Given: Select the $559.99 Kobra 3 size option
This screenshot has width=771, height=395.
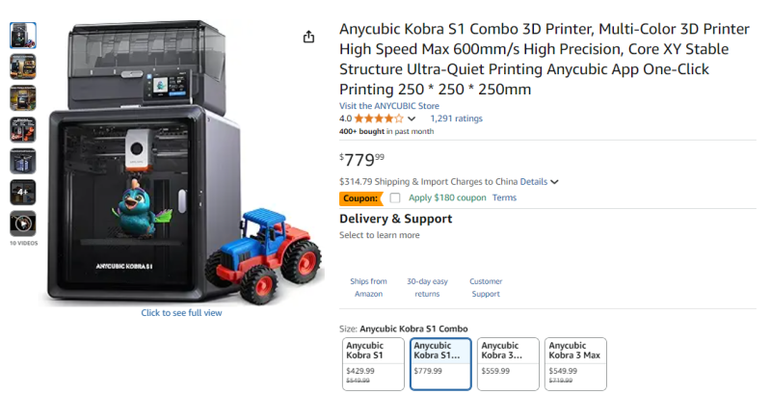Looking at the screenshot, I should pos(509,364).
